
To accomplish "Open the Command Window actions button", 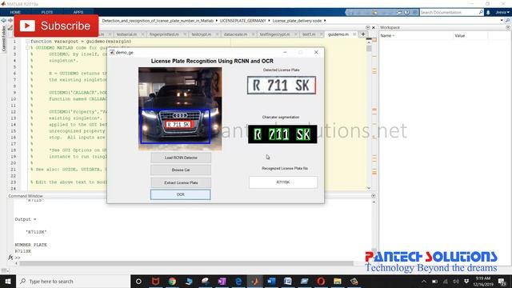I will [374, 195].
